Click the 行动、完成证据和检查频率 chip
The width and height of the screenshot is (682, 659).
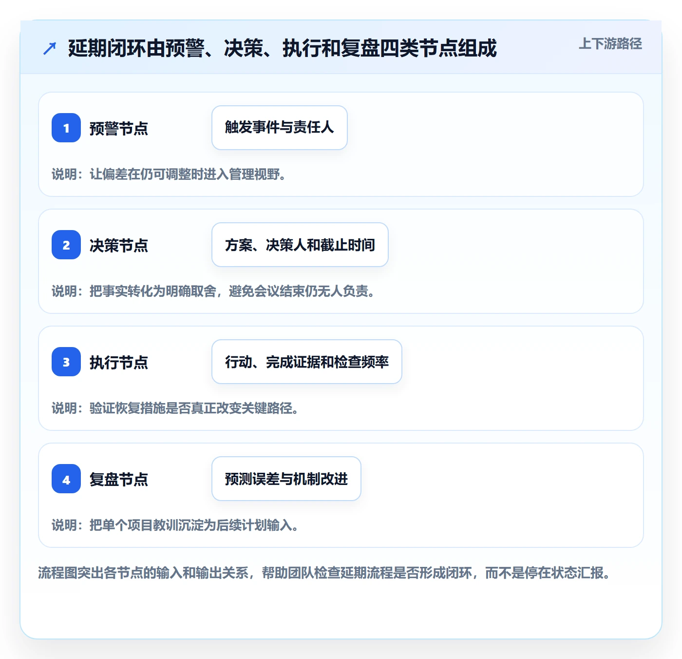(x=307, y=362)
